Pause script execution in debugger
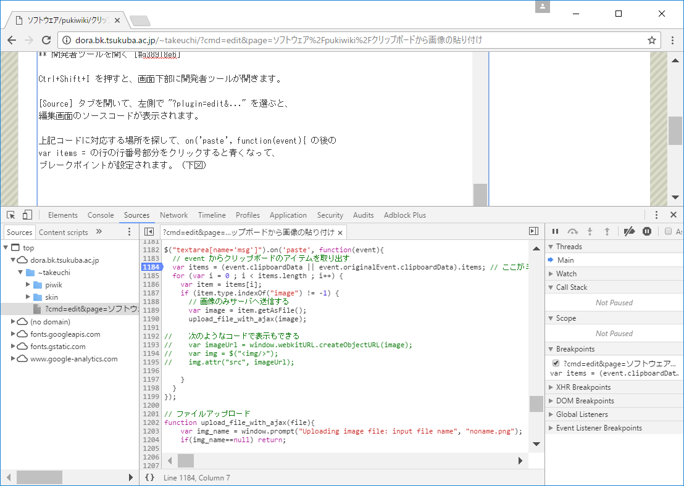The height and width of the screenshot is (486, 684). 555,231
